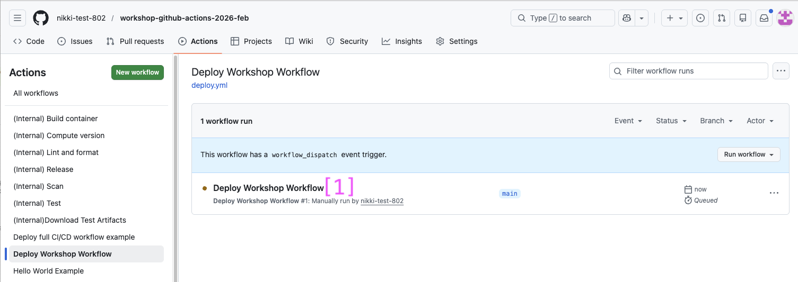Image resolution: width=798 pixels, height=282 pixels.
Task: Open the Run workflow dropdown
Action: pyautogui.click(x=749, y=154)
